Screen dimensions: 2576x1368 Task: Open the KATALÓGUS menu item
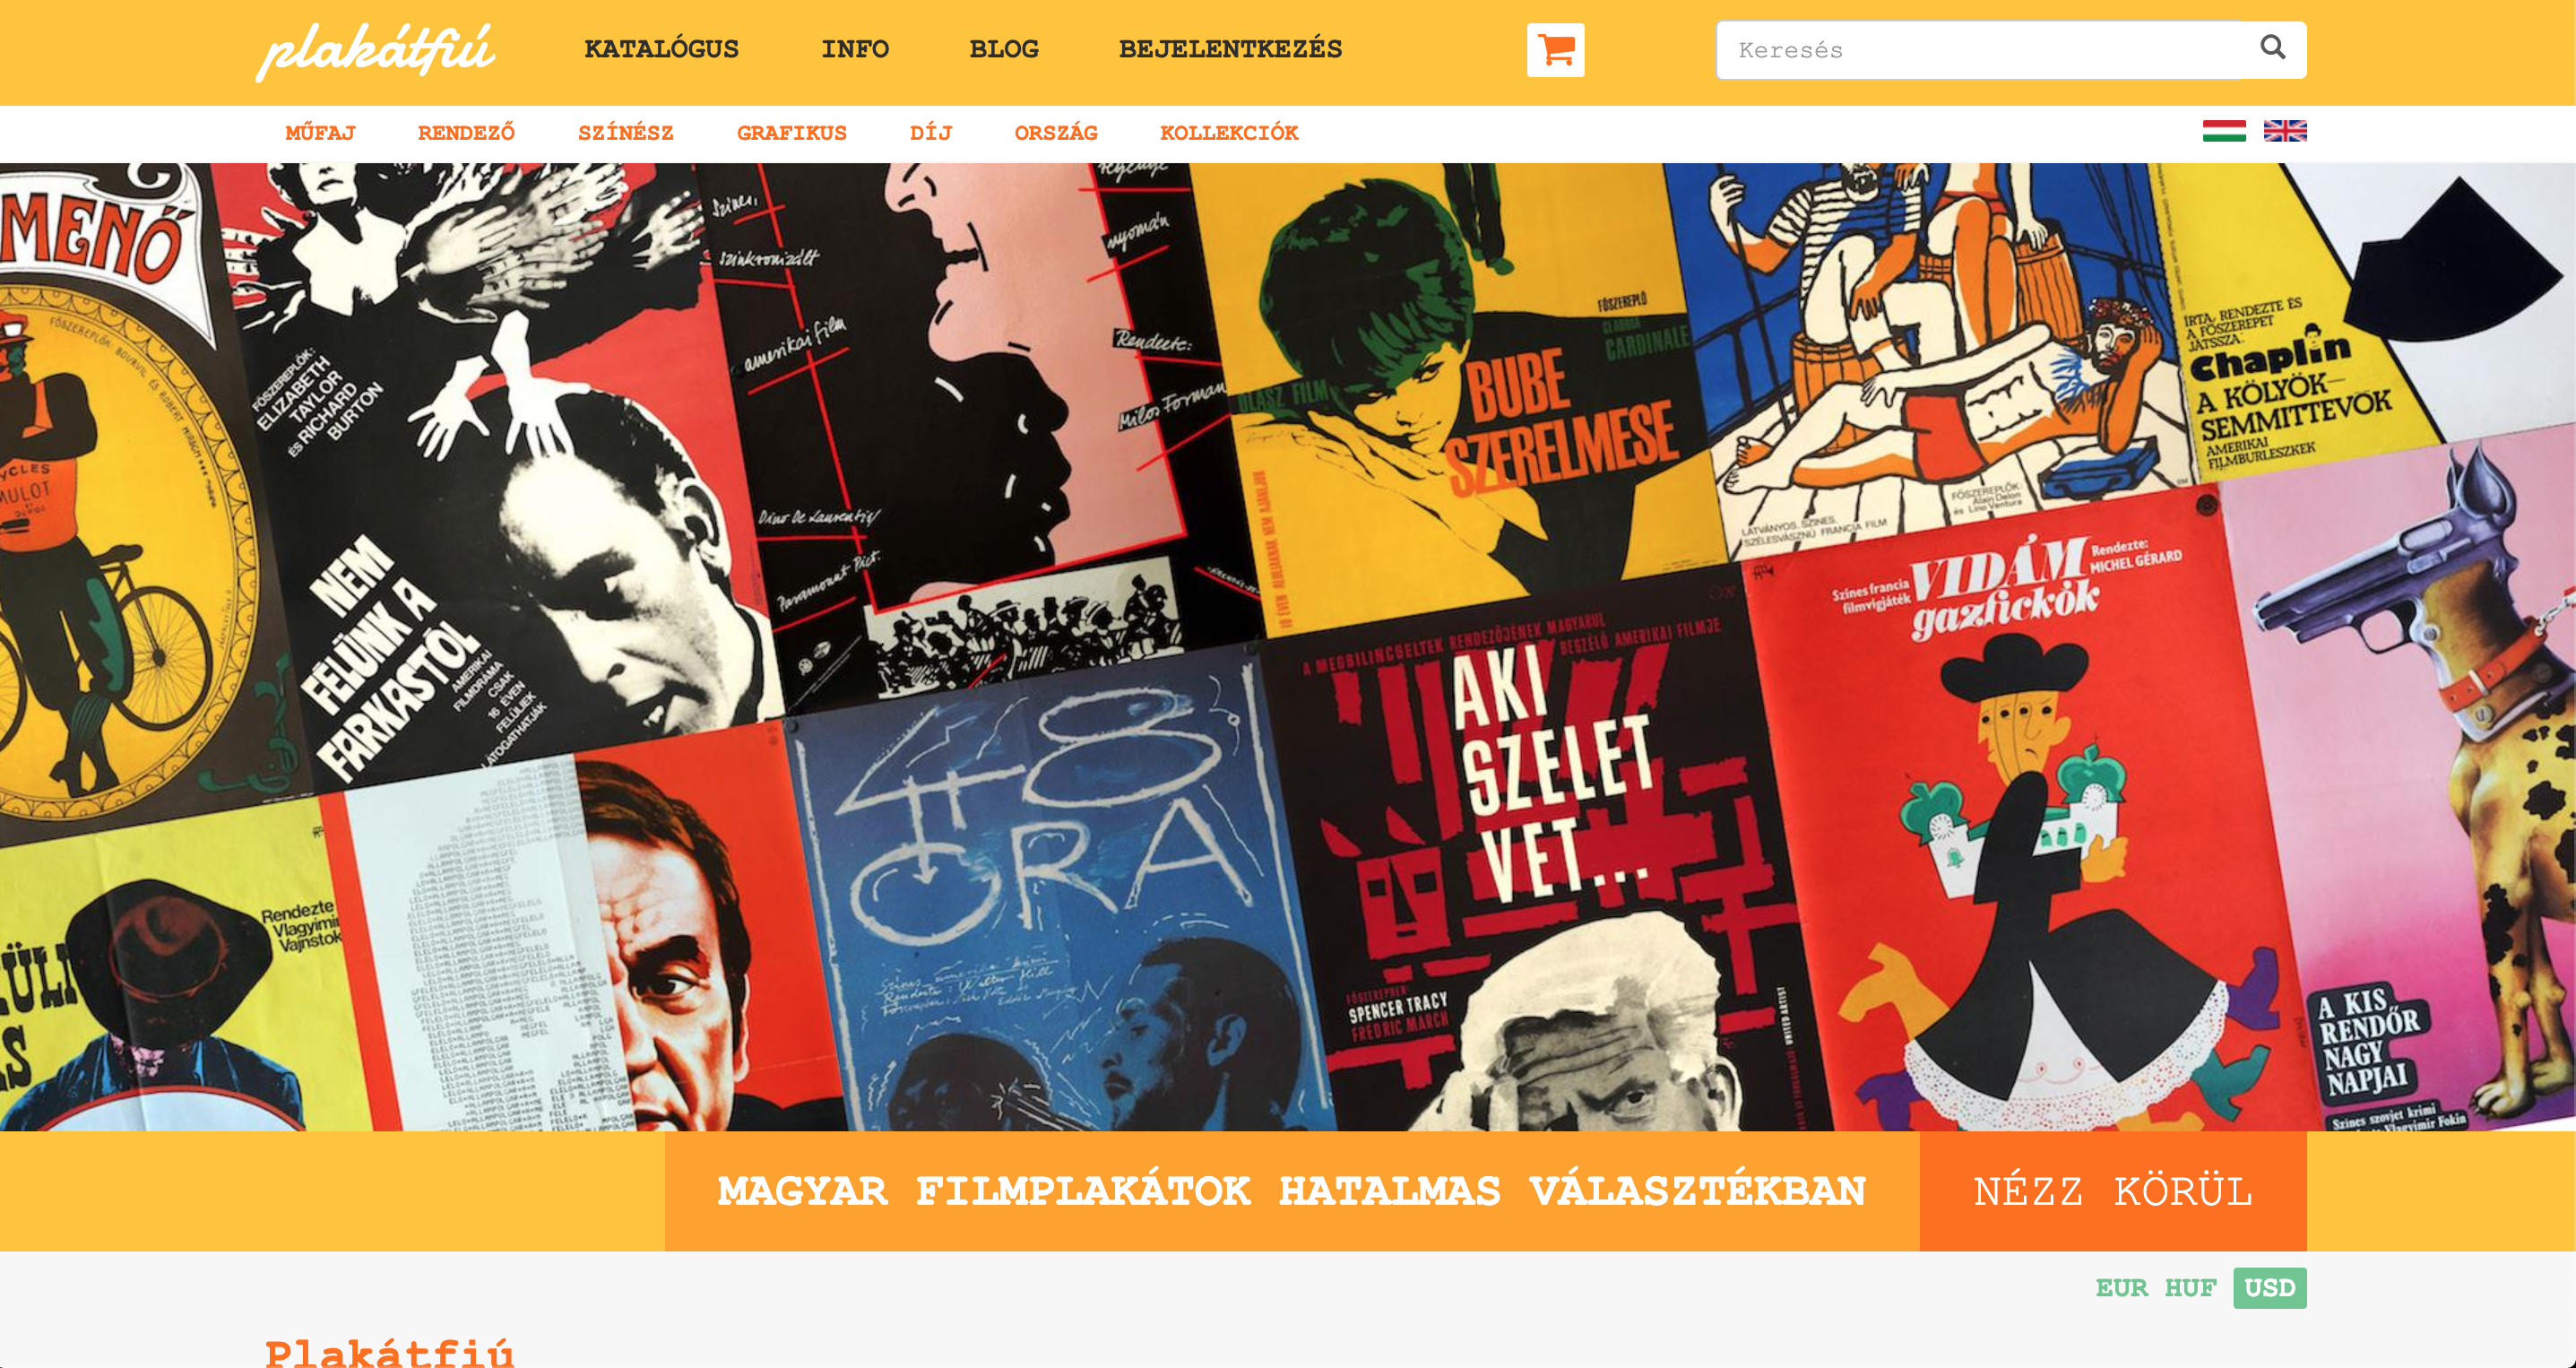661,49
